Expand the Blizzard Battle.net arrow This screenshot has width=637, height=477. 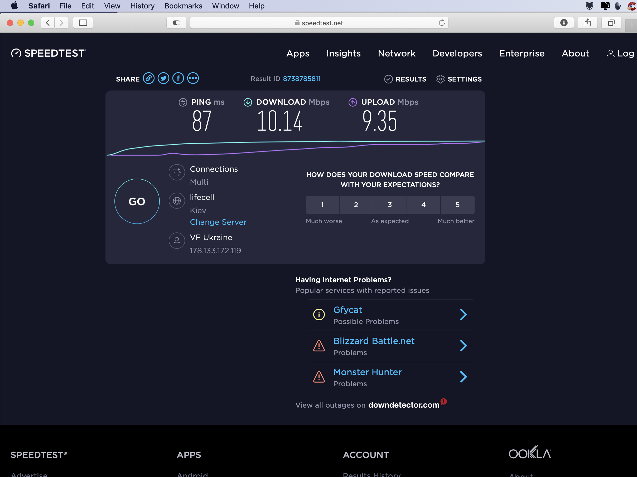[x=463, y=346]
